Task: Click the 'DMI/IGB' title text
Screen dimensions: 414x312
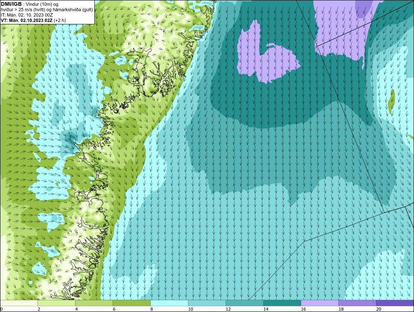Action: pyautogui.click(x=11, y=4)
